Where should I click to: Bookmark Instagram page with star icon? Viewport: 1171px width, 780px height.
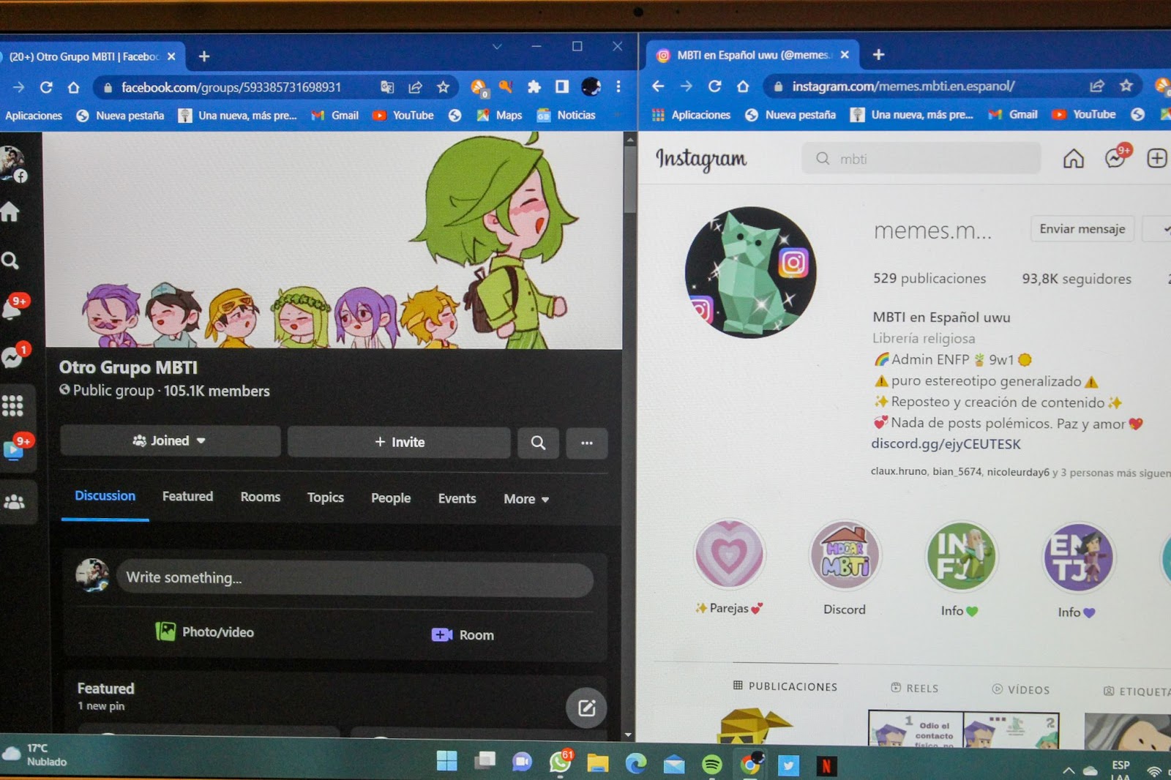pos(1126,86)
